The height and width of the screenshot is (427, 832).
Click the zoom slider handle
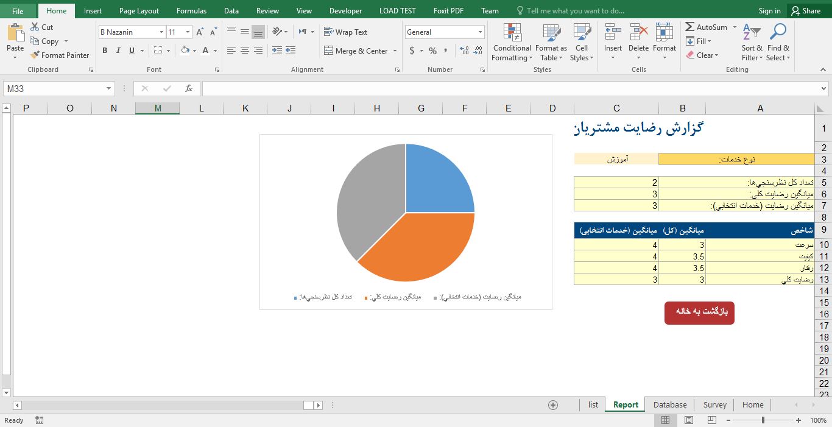pos(763,420)
